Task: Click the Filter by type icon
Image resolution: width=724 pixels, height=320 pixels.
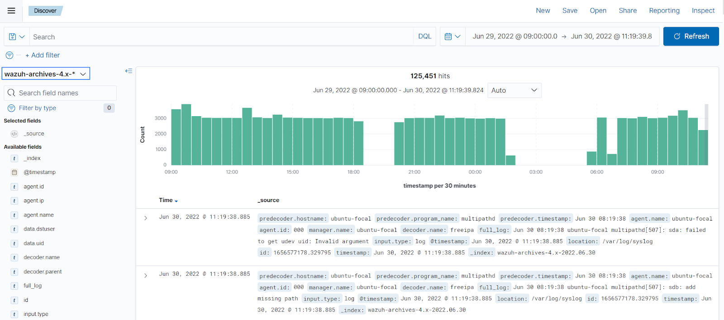Action: (11, 108)
